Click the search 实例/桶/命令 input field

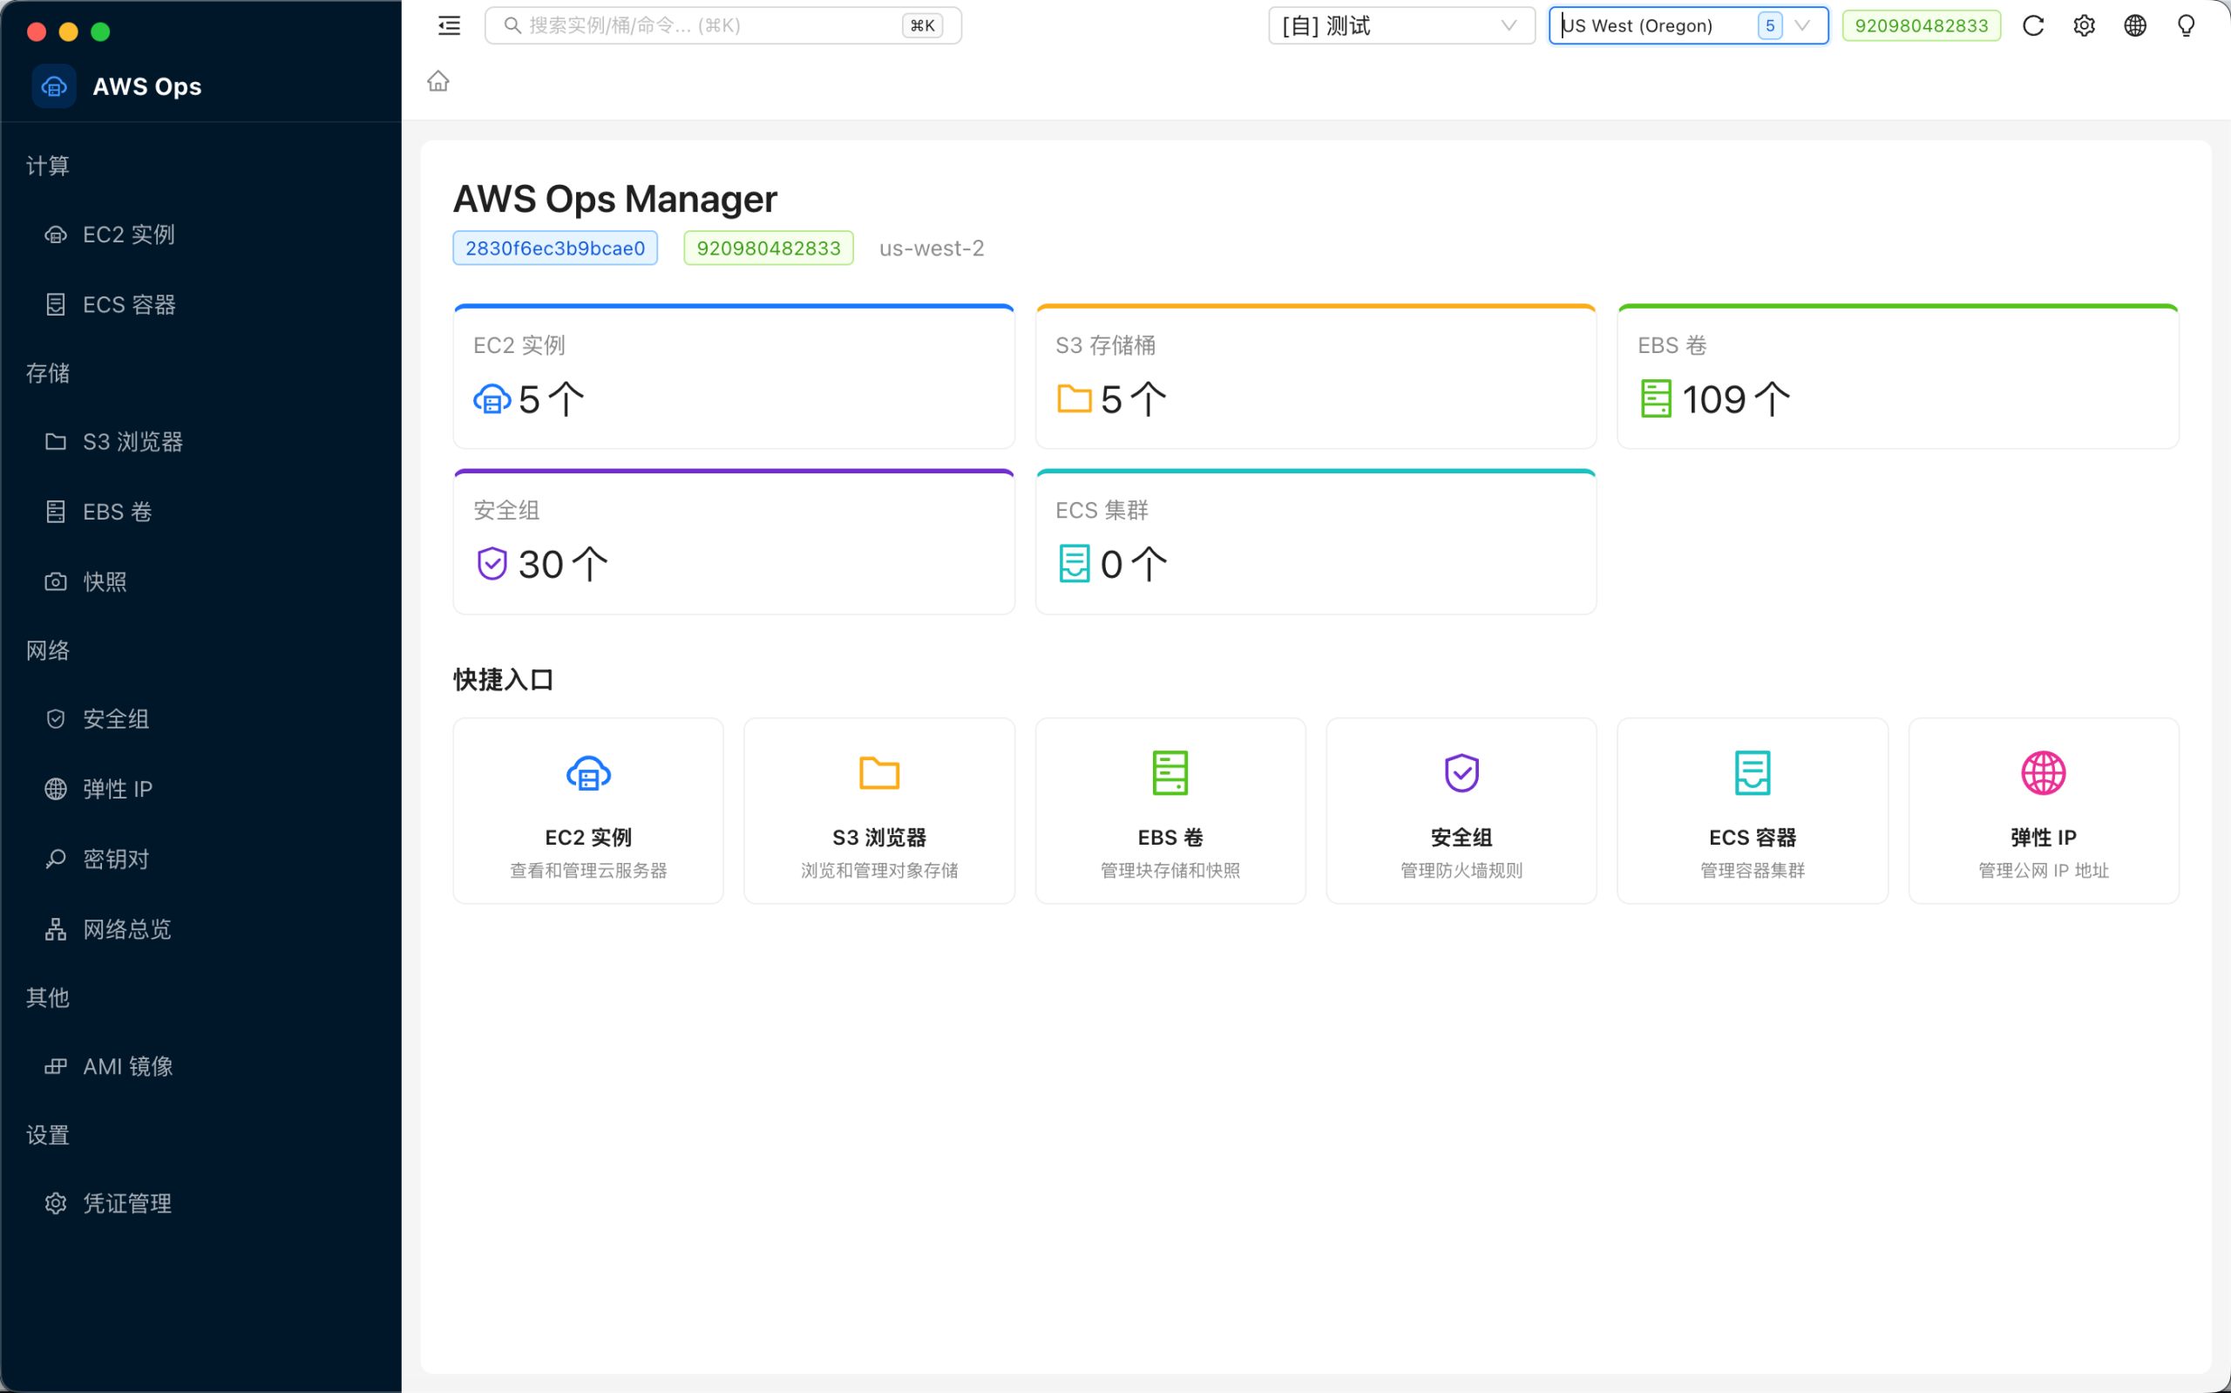(x=722, y=26)
